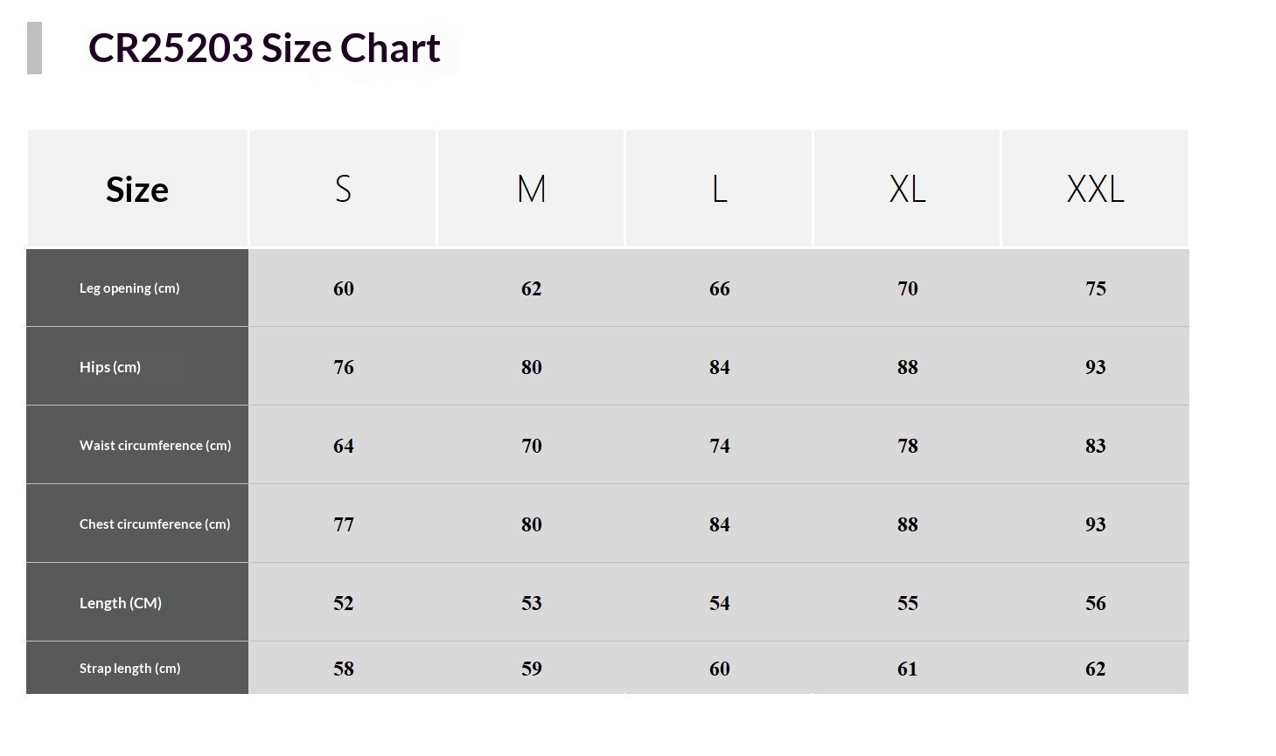Click the Length value for size XL

(908, 604)
